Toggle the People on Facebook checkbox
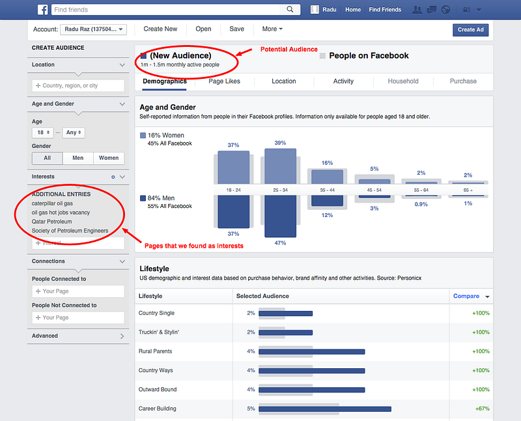 (x=322, y=55)
